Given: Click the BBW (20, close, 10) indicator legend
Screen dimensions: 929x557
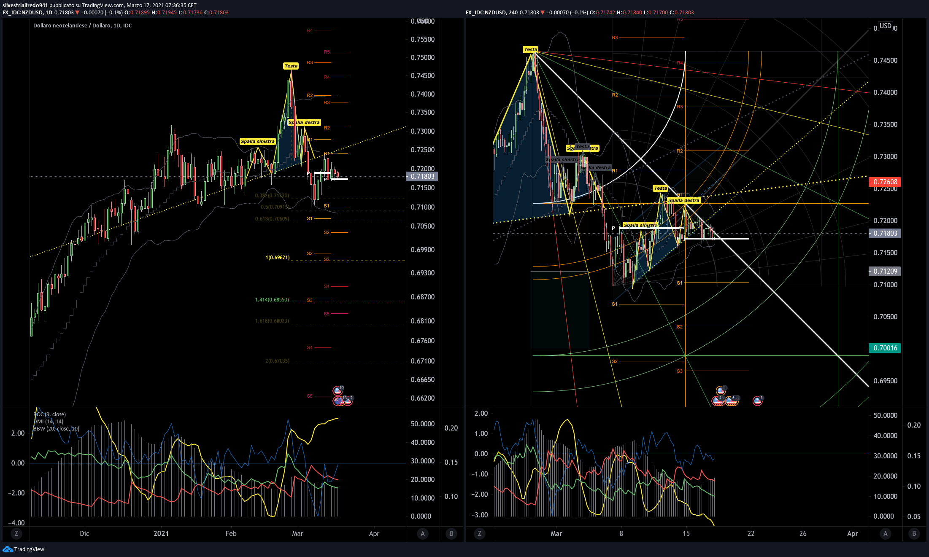Looking at the screenshot, I should pyautogui.click(x=56, y=428).
